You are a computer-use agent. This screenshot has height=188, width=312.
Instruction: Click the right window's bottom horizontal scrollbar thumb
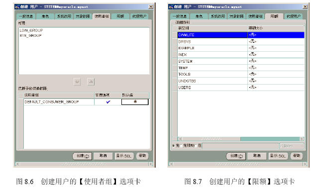click(237, 164)
